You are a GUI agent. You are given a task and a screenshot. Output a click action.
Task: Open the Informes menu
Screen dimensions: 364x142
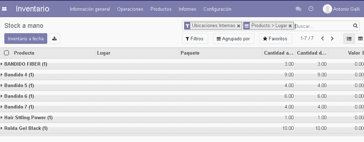(x=187, y=9)
